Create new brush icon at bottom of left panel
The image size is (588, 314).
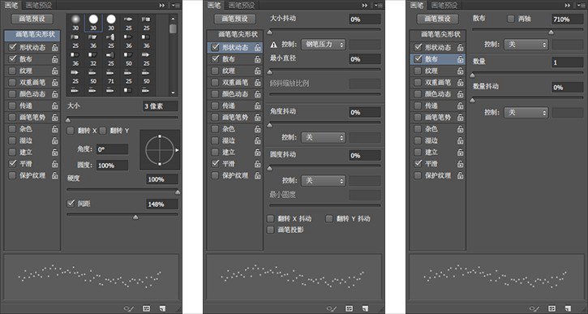[162, 308]
